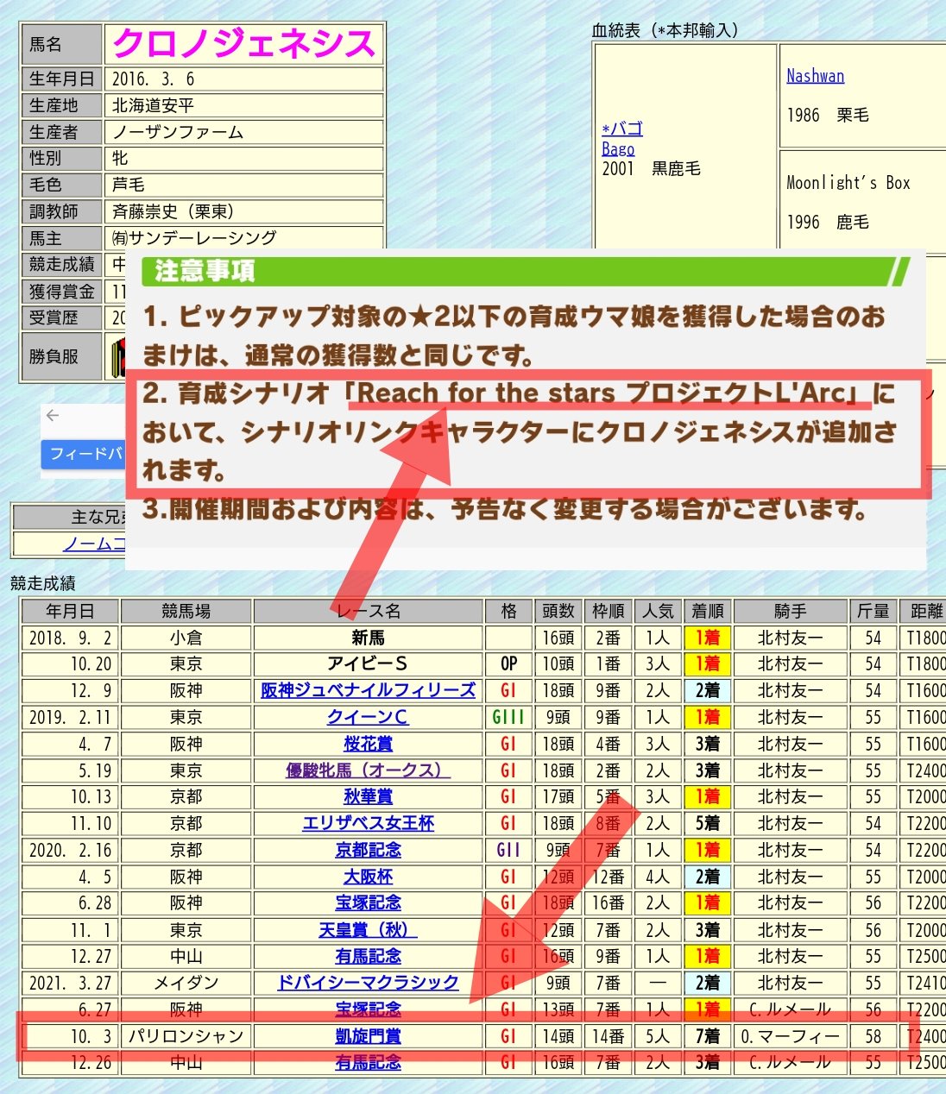Click the Moonlight's Box pedigree entry
Screen dimensions: 946x1094
coord(848,183)
